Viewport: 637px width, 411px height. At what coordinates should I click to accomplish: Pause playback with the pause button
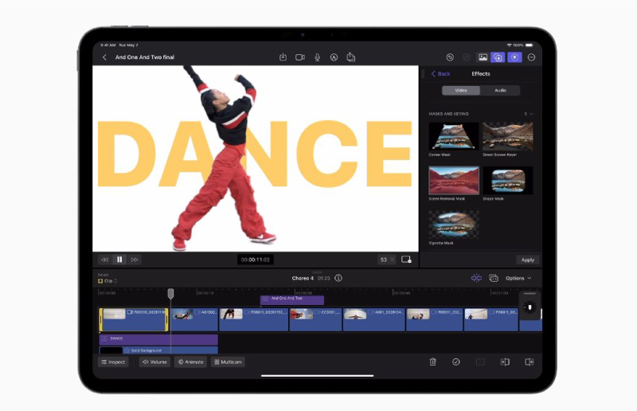tap(119, 260)
